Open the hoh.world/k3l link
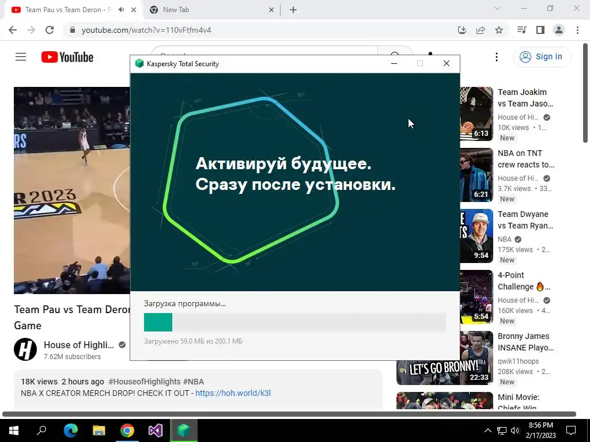This screenshot has height=442, width=590. click(x=233, y=393)
